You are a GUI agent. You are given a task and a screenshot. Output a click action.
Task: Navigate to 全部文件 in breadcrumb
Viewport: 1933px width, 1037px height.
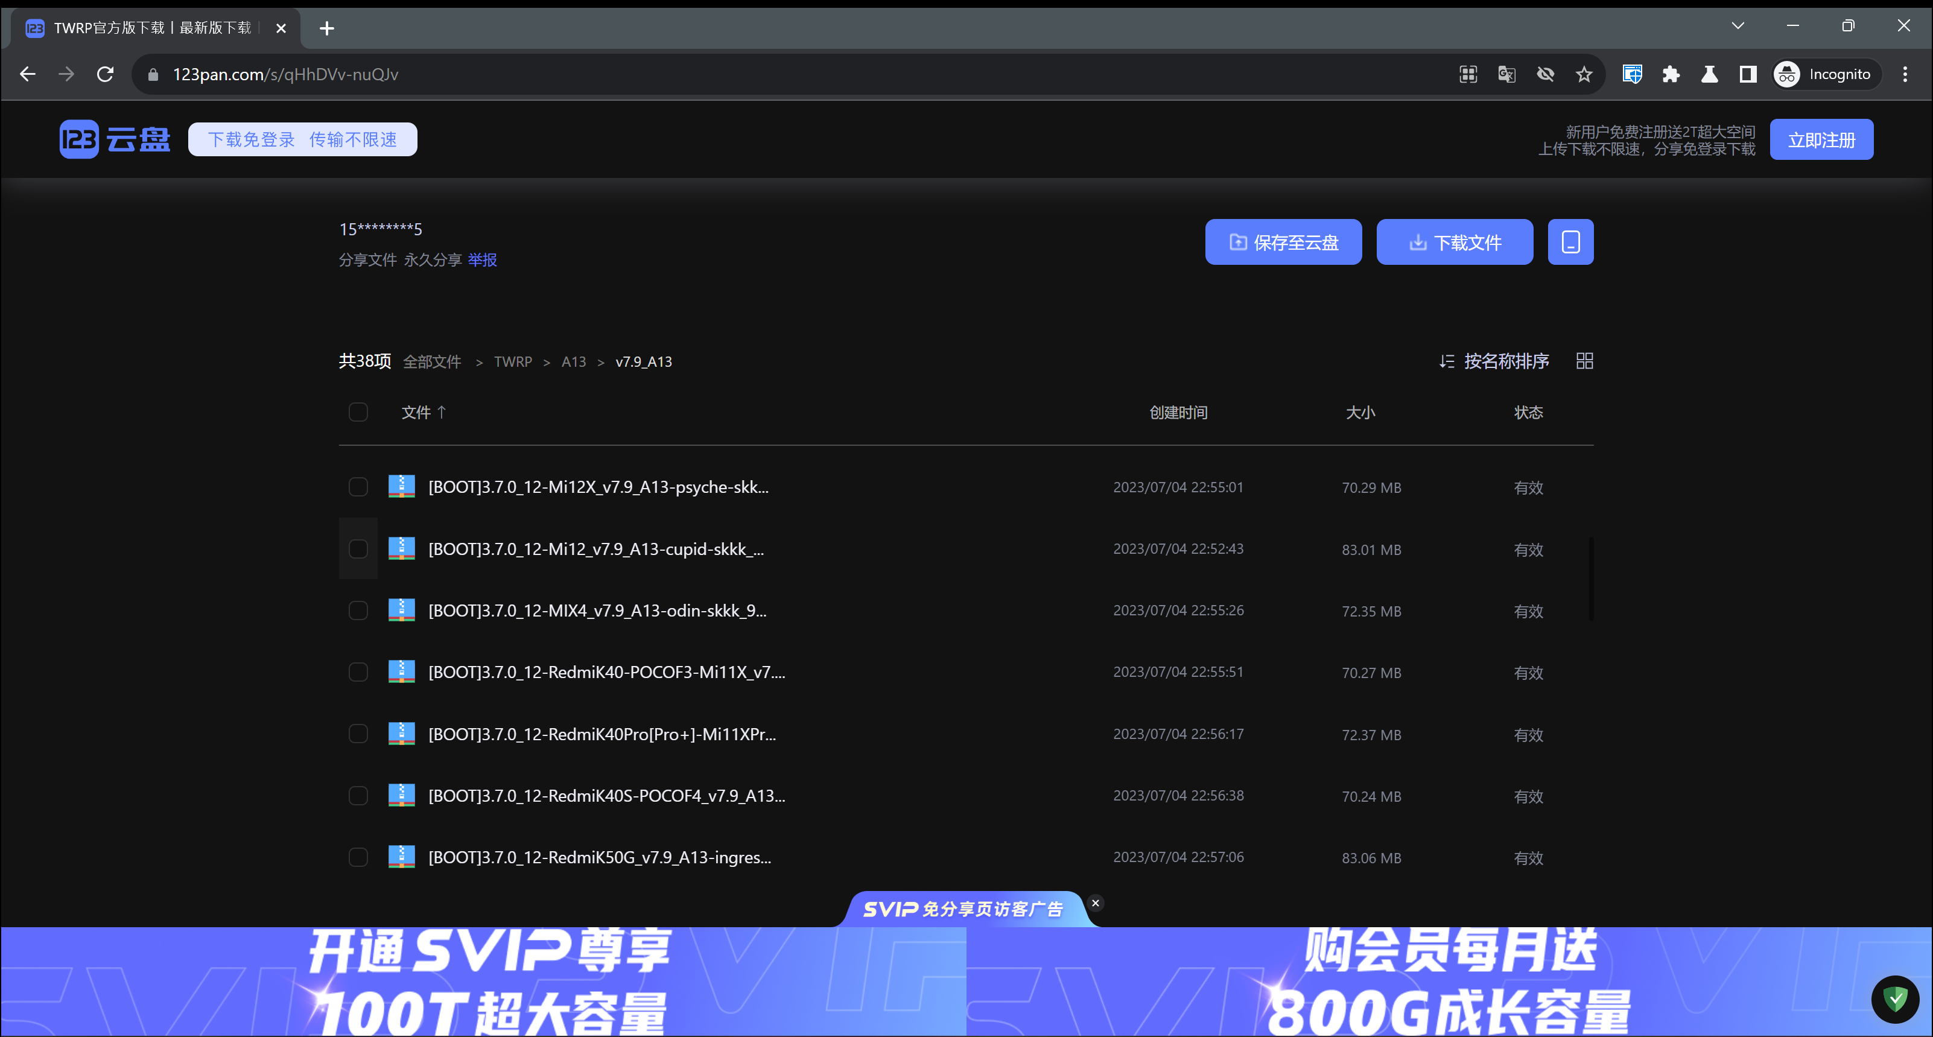click(432, 362)
